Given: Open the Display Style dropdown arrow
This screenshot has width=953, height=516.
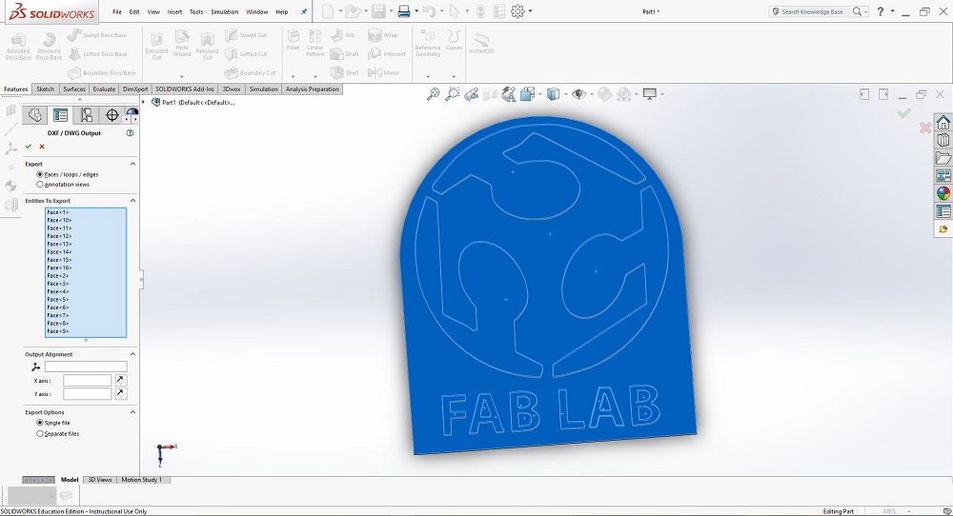Looking at the screenshot, I should pyautogui.click(x=565, y=94).
